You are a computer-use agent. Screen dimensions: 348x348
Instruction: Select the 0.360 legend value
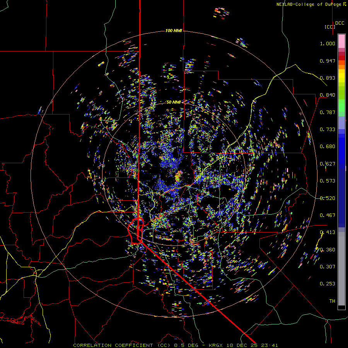tap(328, 250)
